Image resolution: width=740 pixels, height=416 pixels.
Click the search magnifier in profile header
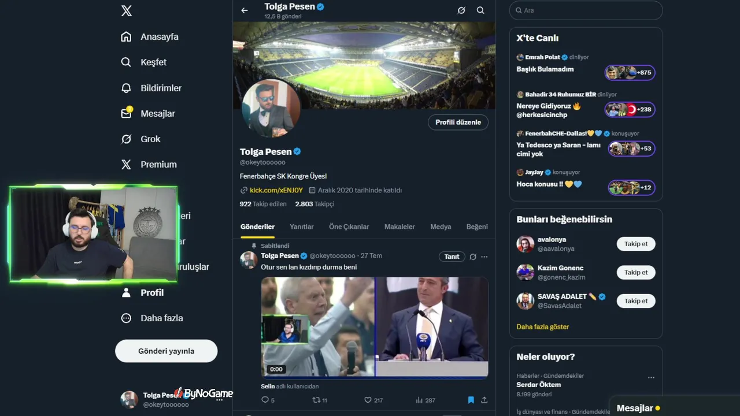pos(480,10)
